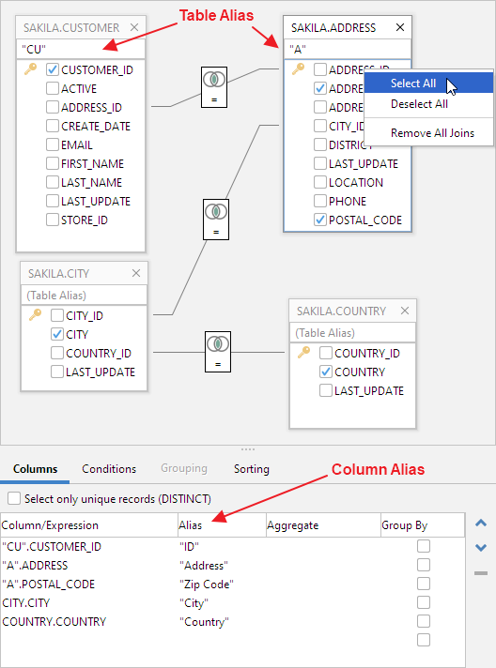496x668 pixels.
Task: Click the join icon between CITY and COUNTRY
Action: pyautogui.click(x=218, y=352)
